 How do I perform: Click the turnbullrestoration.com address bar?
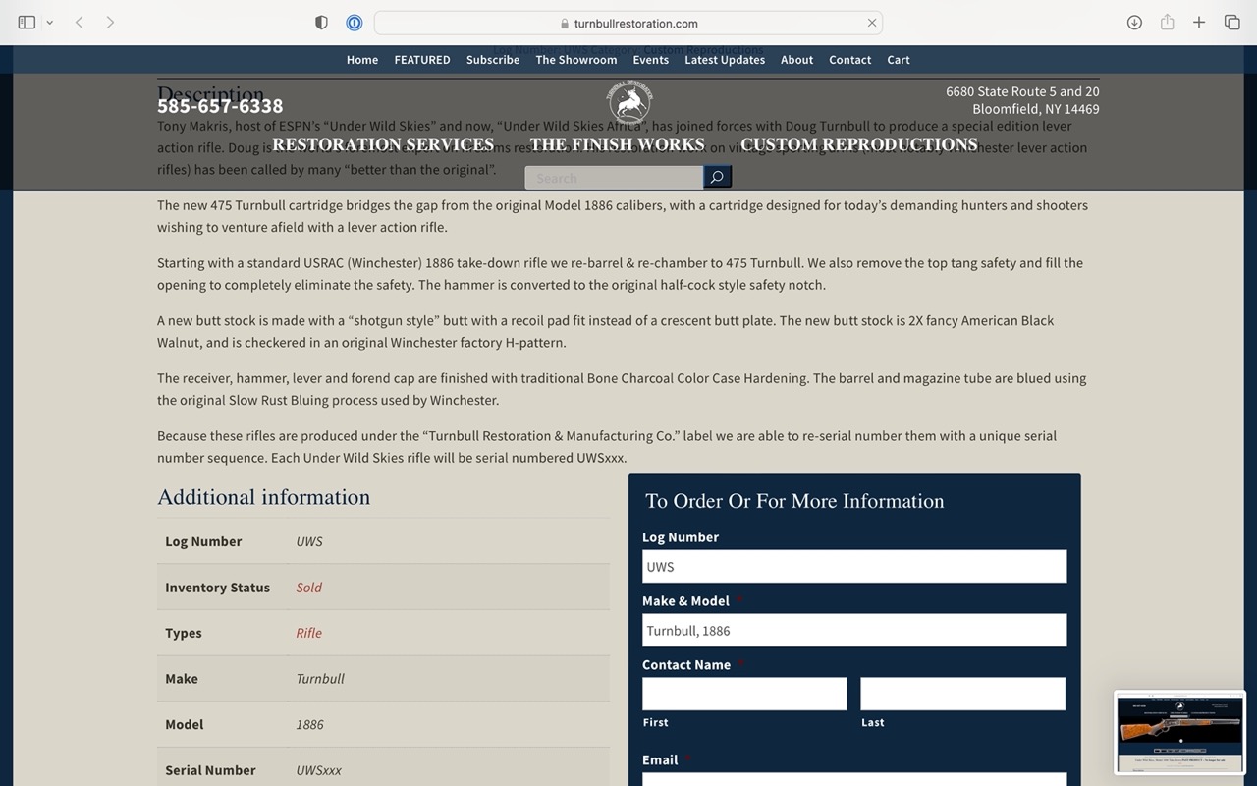point(628,23)
